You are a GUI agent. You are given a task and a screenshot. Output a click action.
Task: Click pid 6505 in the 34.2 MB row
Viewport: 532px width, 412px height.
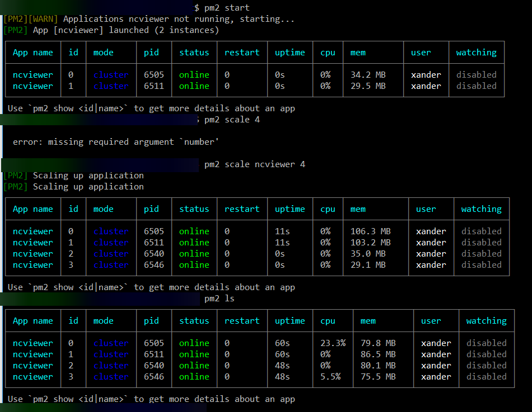click(153, 75)
